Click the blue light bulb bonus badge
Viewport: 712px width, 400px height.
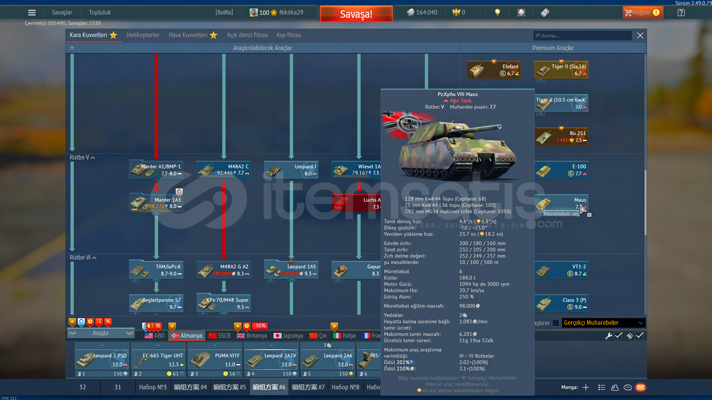pyautogui.click(x=81, y=322)
